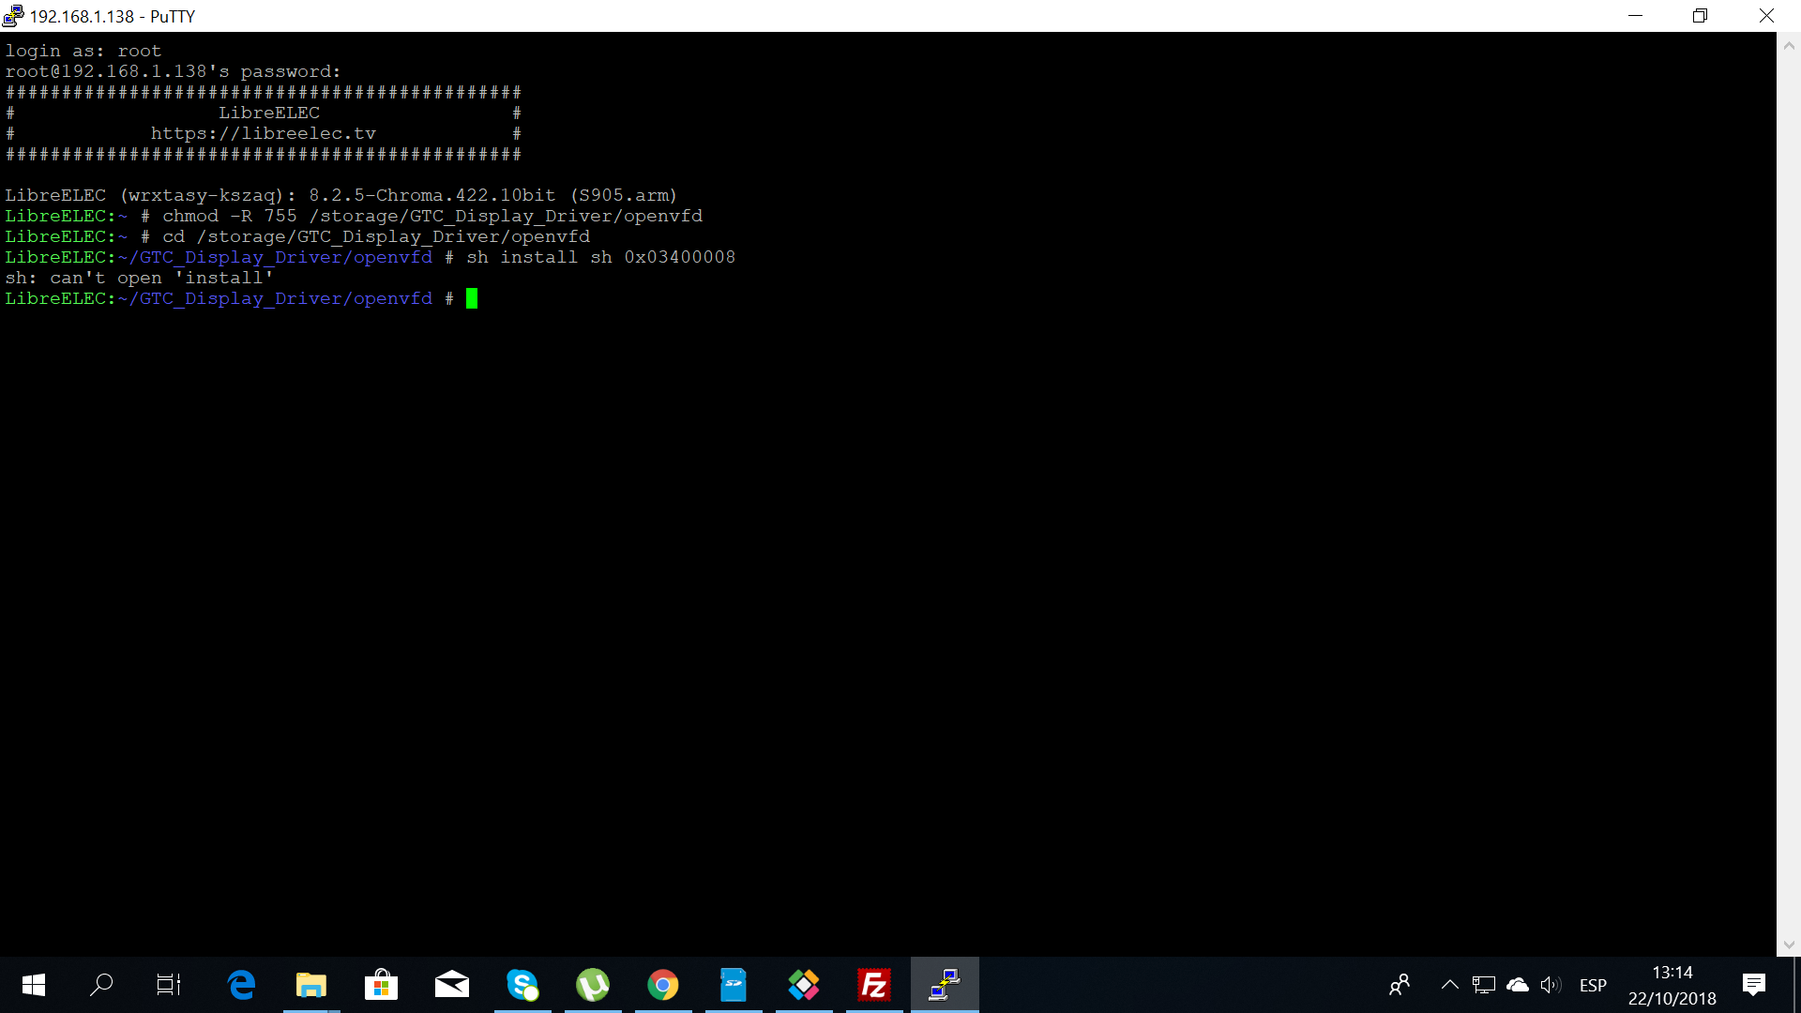
Task: Launch Microsoft Edge from taskbar
Action: tap(241, 985)
